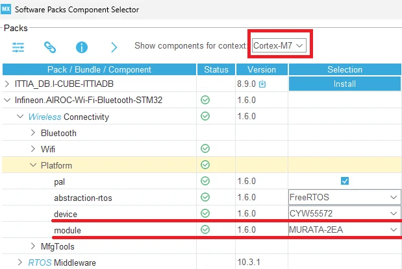This screenshot has height=269, width=402.
Task: Click the right chevron arrow in toolbar
Action: pyautogui.click(x=114, y=47)
